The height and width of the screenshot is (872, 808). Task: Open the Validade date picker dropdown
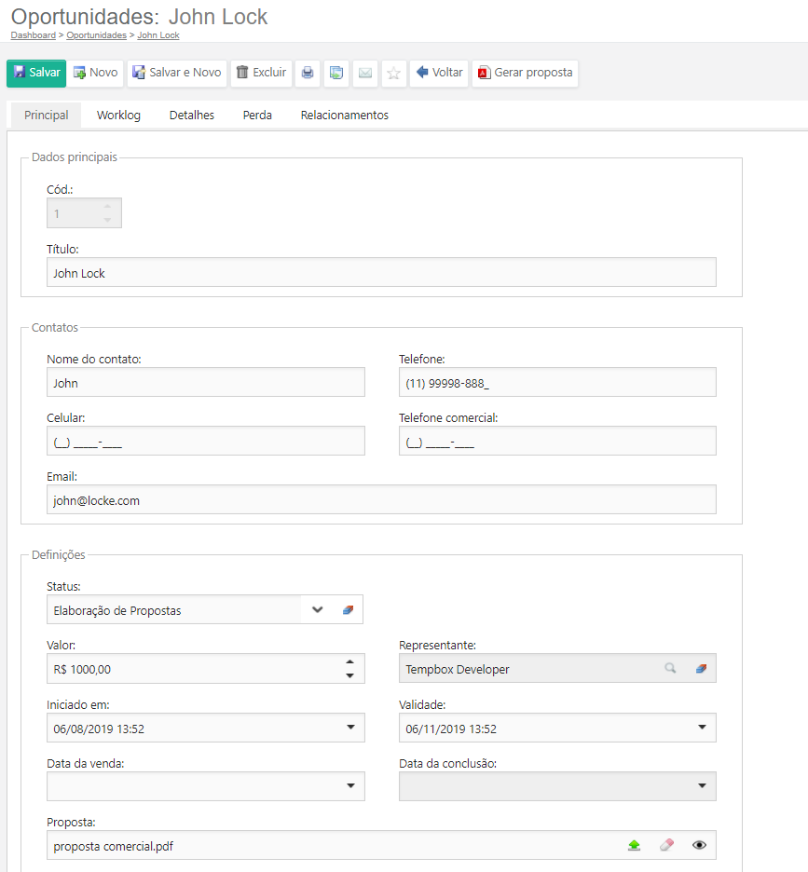(702, 728)
